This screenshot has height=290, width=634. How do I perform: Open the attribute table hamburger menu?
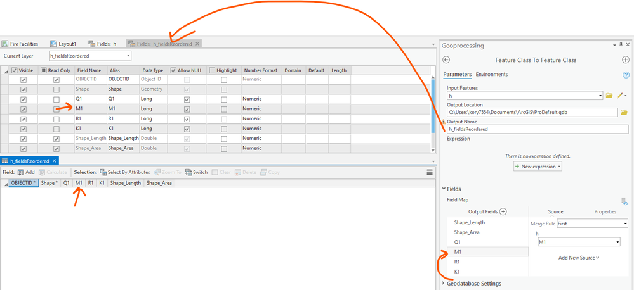coord(430,172)
